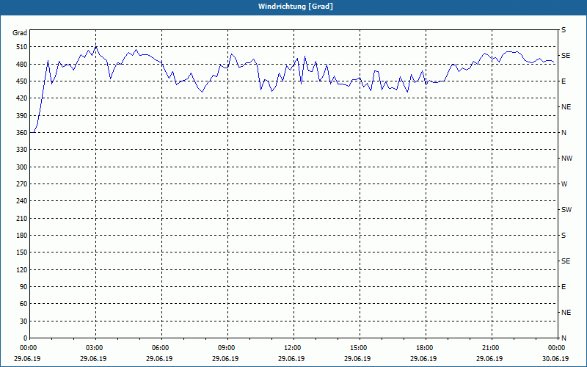The image size is (587, 367).
Task: Select the W compass label
Action: (x=564, y=184)
